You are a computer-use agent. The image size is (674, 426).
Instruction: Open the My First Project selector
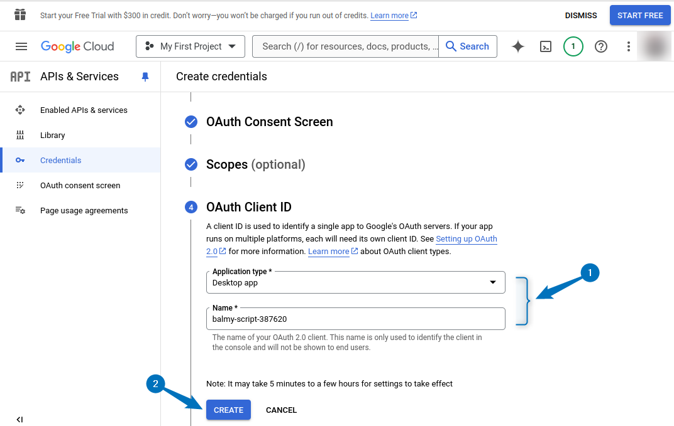(x=190, y=46)
